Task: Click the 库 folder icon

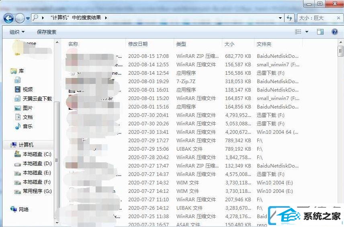Action: (14, 71)
